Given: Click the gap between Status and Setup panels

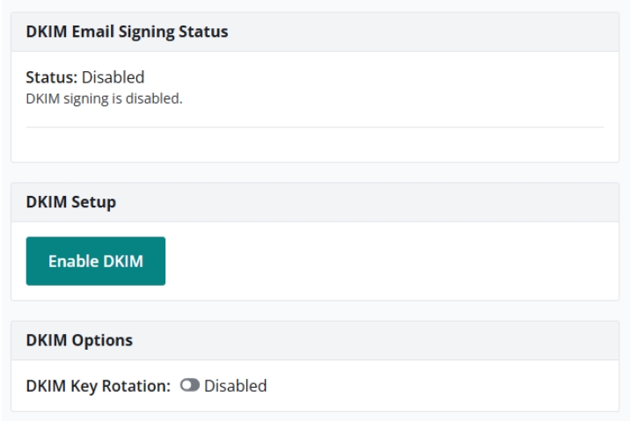Looking at the screenshot, I should pos(315,172).
